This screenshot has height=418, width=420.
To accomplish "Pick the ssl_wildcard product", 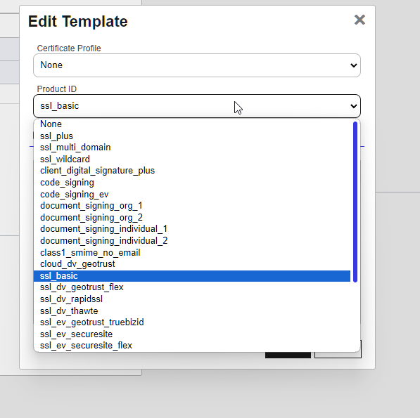I will pyautogui.click(x=192, y=159).
